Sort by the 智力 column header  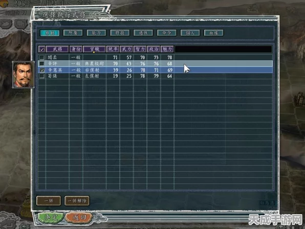click(x=140, y=49)
